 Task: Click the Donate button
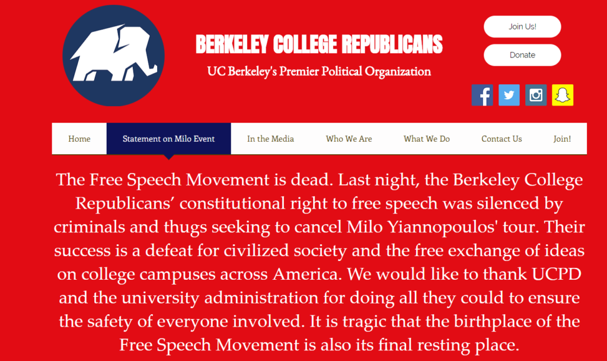tap(522, 55)
